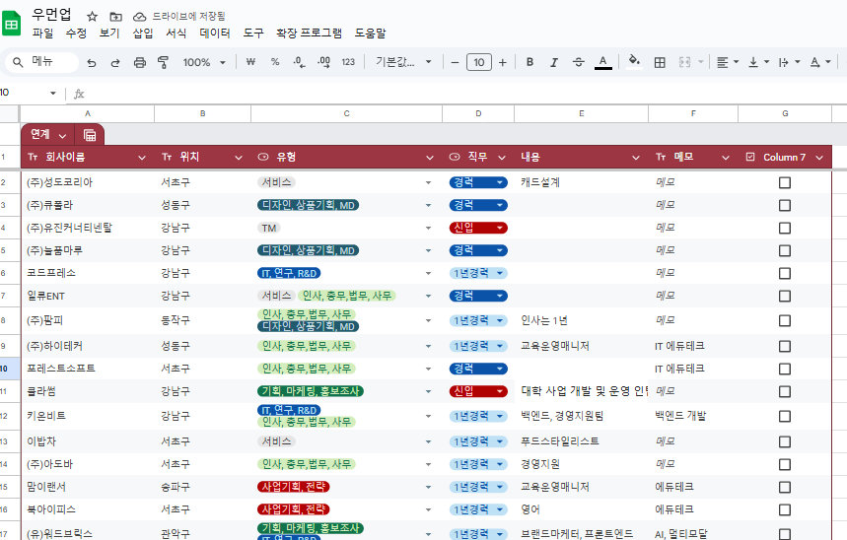Expand the 연계 table menu
This screenshot has width=847, height=540.
coord(62,136)
